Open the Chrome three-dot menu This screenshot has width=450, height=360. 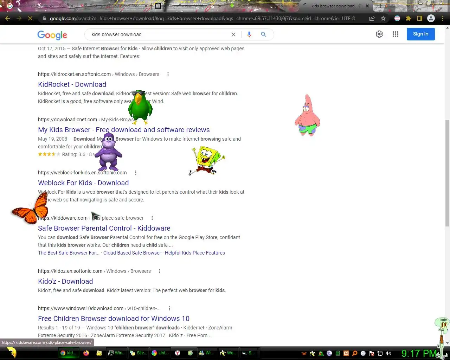pos(442,18)
